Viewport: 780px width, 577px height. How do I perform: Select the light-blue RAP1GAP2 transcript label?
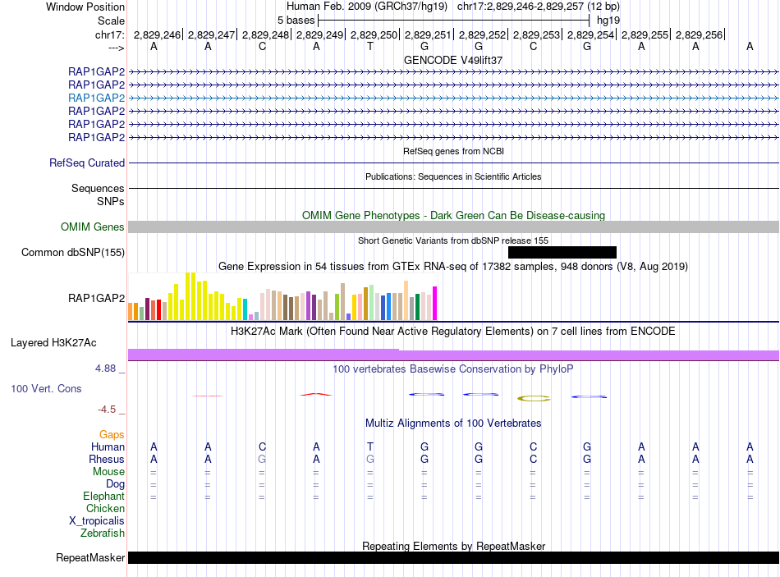[x=97, y=98]
